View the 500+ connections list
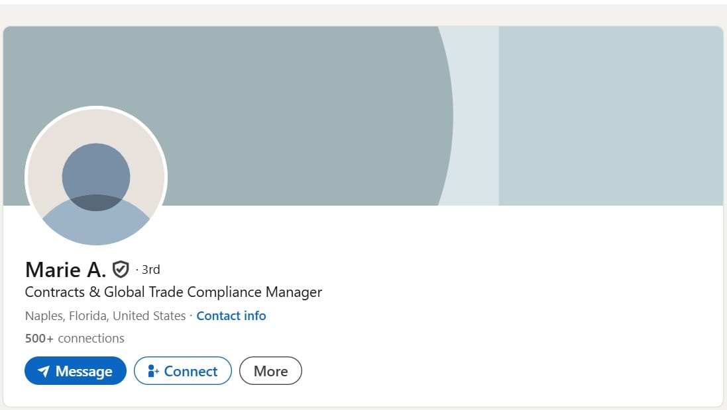Screen dimensions: 727x410 [75, 339]
